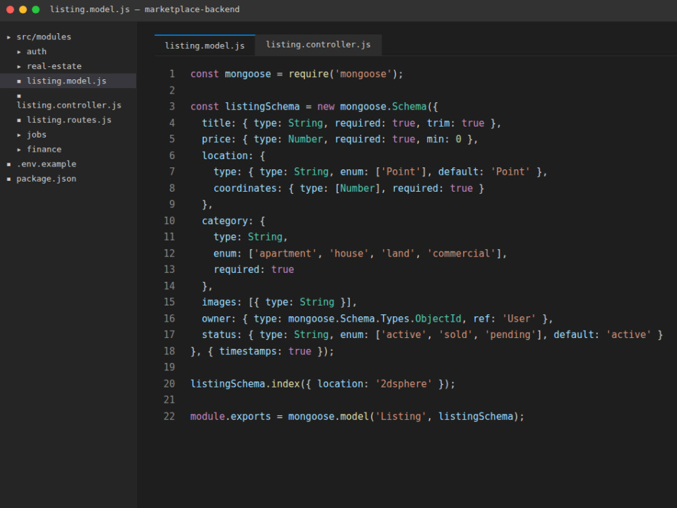Viewport: 677px width, 508px height.
Task: Click 'images' on line 15
Action: coord(219,302)
